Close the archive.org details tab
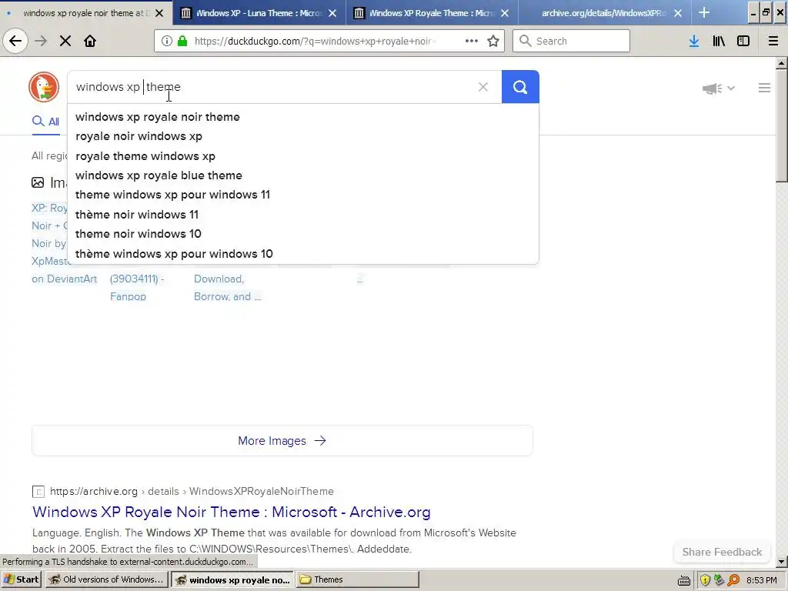The image size is (788, 591). pyautogui.click(x=678, y=13)
